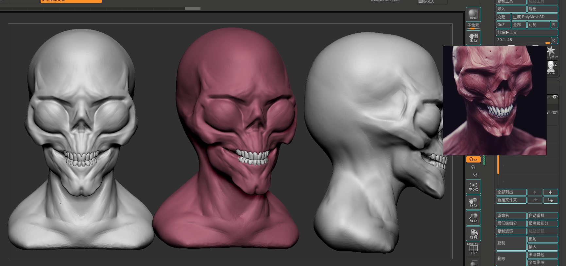Click the orange subtool list scrollbar
The width and height of the screenshot is (566, 266).
click(x=498, y=165)
